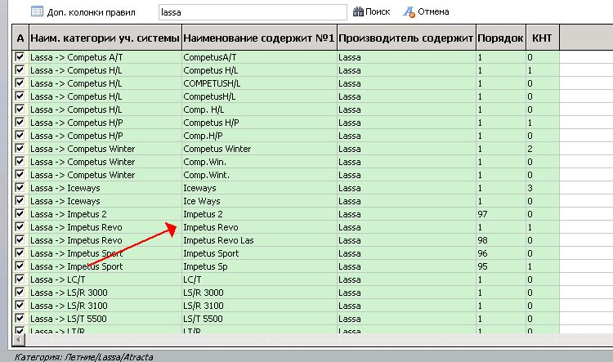Select the name cell 'Impetus Sp'
Image resolution: width=613 pixels, height=362 pixels.
click(x=259, y=266)
